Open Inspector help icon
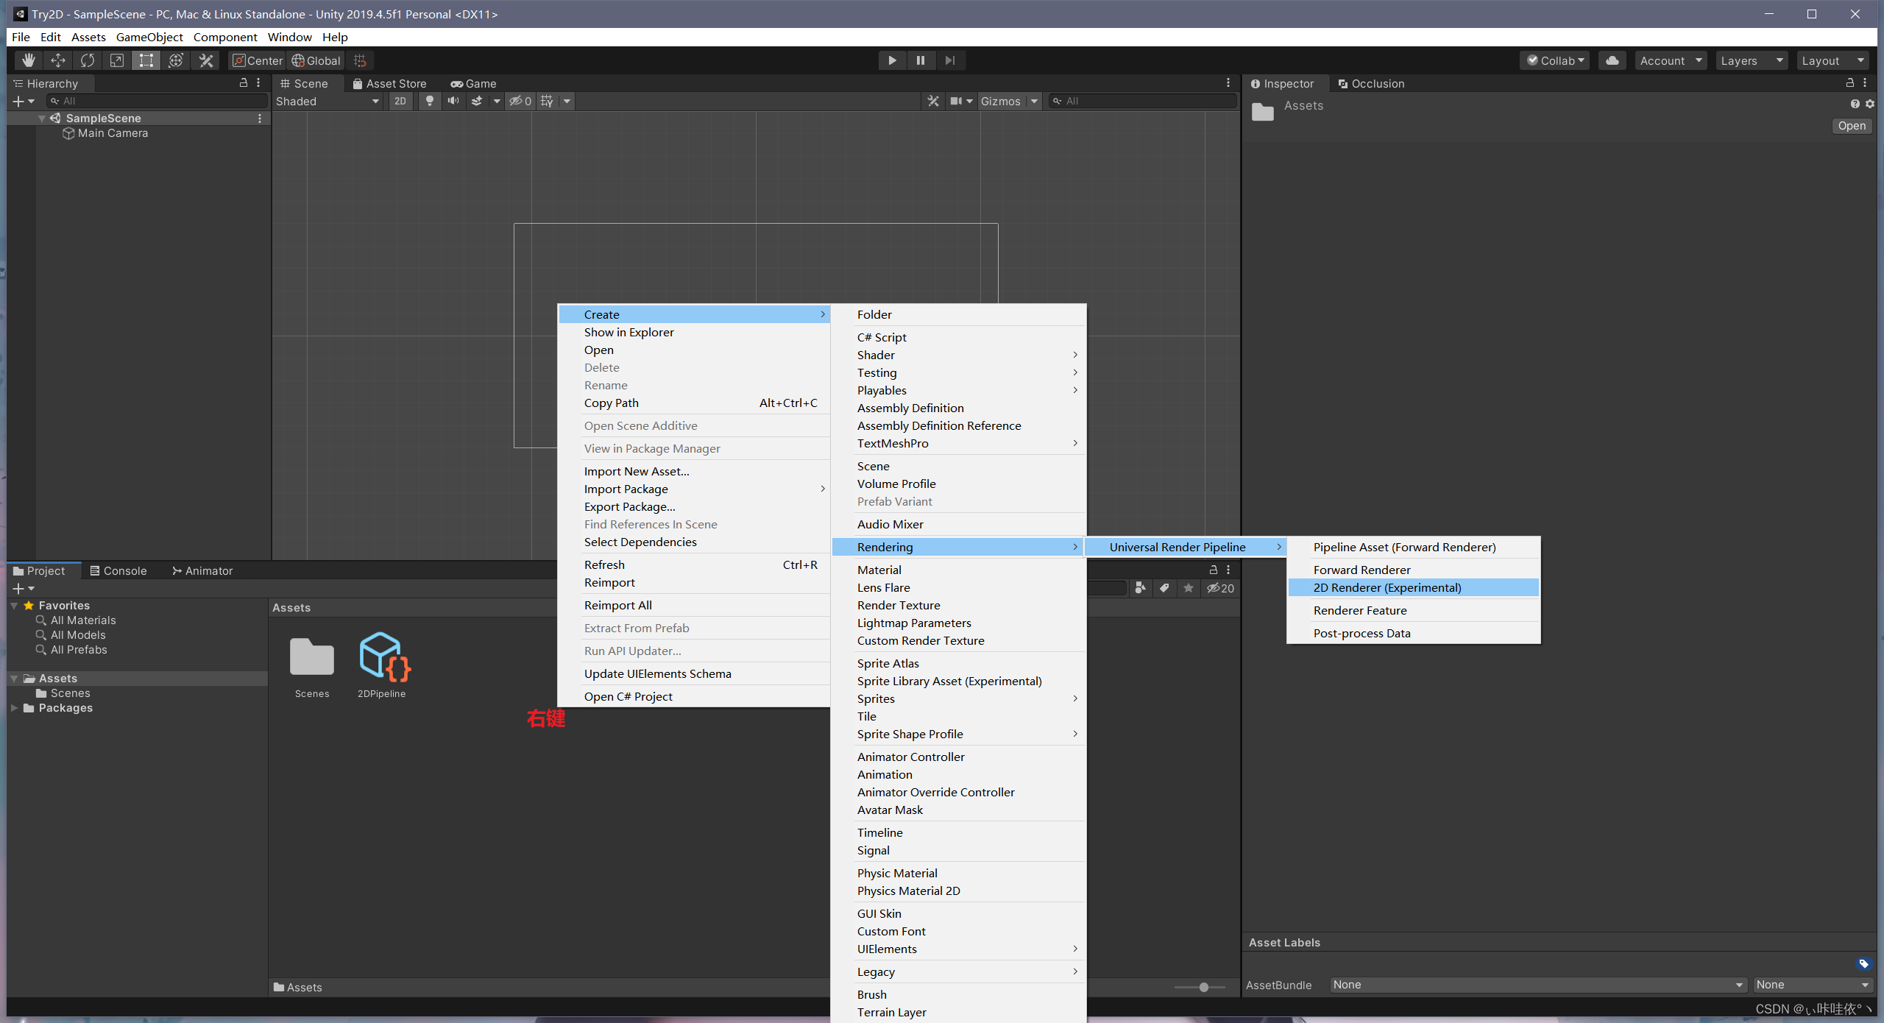 click(1855, 105)
